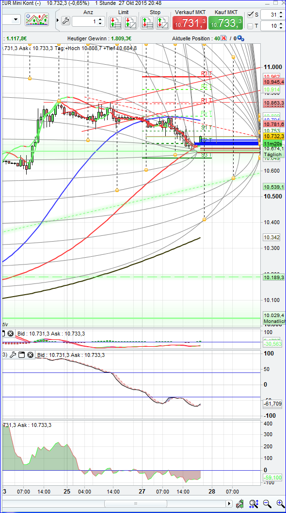Click candlestick chart style icon at bottom
Viewport: 286px width, 513px height.
tap(240, 503)
